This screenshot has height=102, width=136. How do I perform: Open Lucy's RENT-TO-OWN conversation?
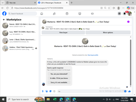pos(20,33)
